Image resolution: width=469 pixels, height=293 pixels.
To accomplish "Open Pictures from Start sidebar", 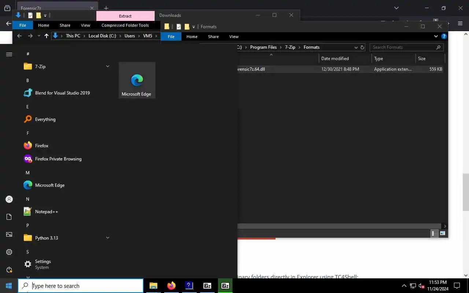I will (x=9, y=234).
